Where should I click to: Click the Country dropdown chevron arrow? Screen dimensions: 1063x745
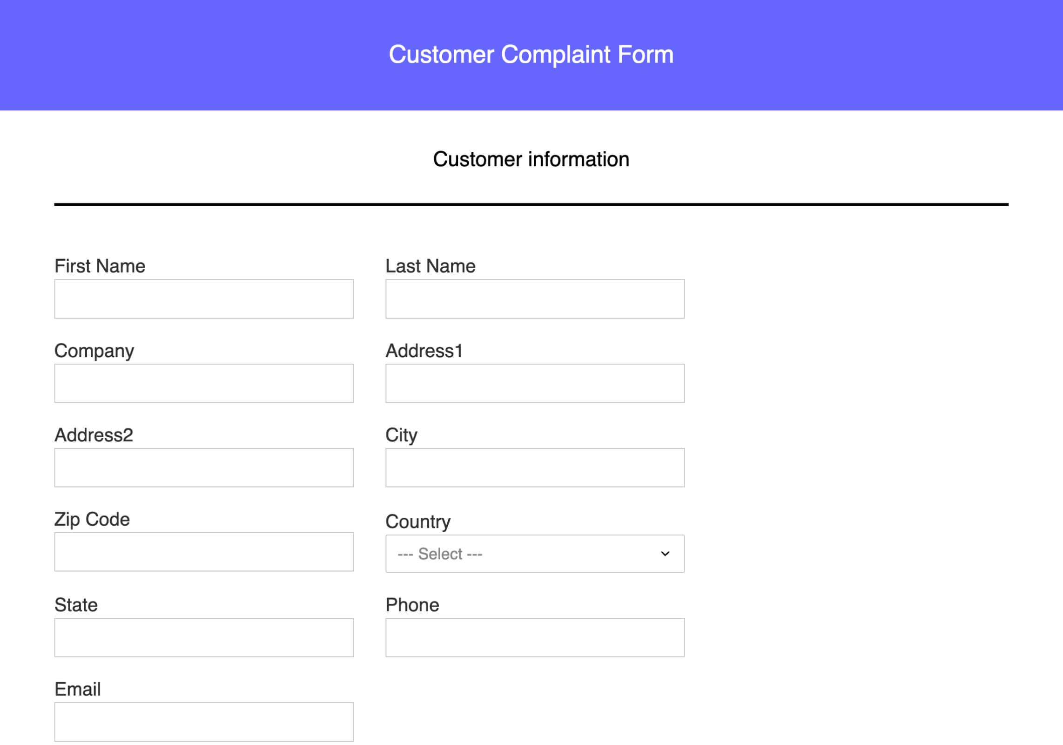(x=665, y=553)
